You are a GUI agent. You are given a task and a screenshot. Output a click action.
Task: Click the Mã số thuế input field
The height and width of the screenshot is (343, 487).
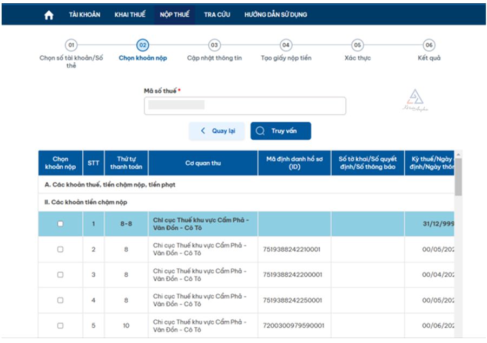(x=245, y=106)
